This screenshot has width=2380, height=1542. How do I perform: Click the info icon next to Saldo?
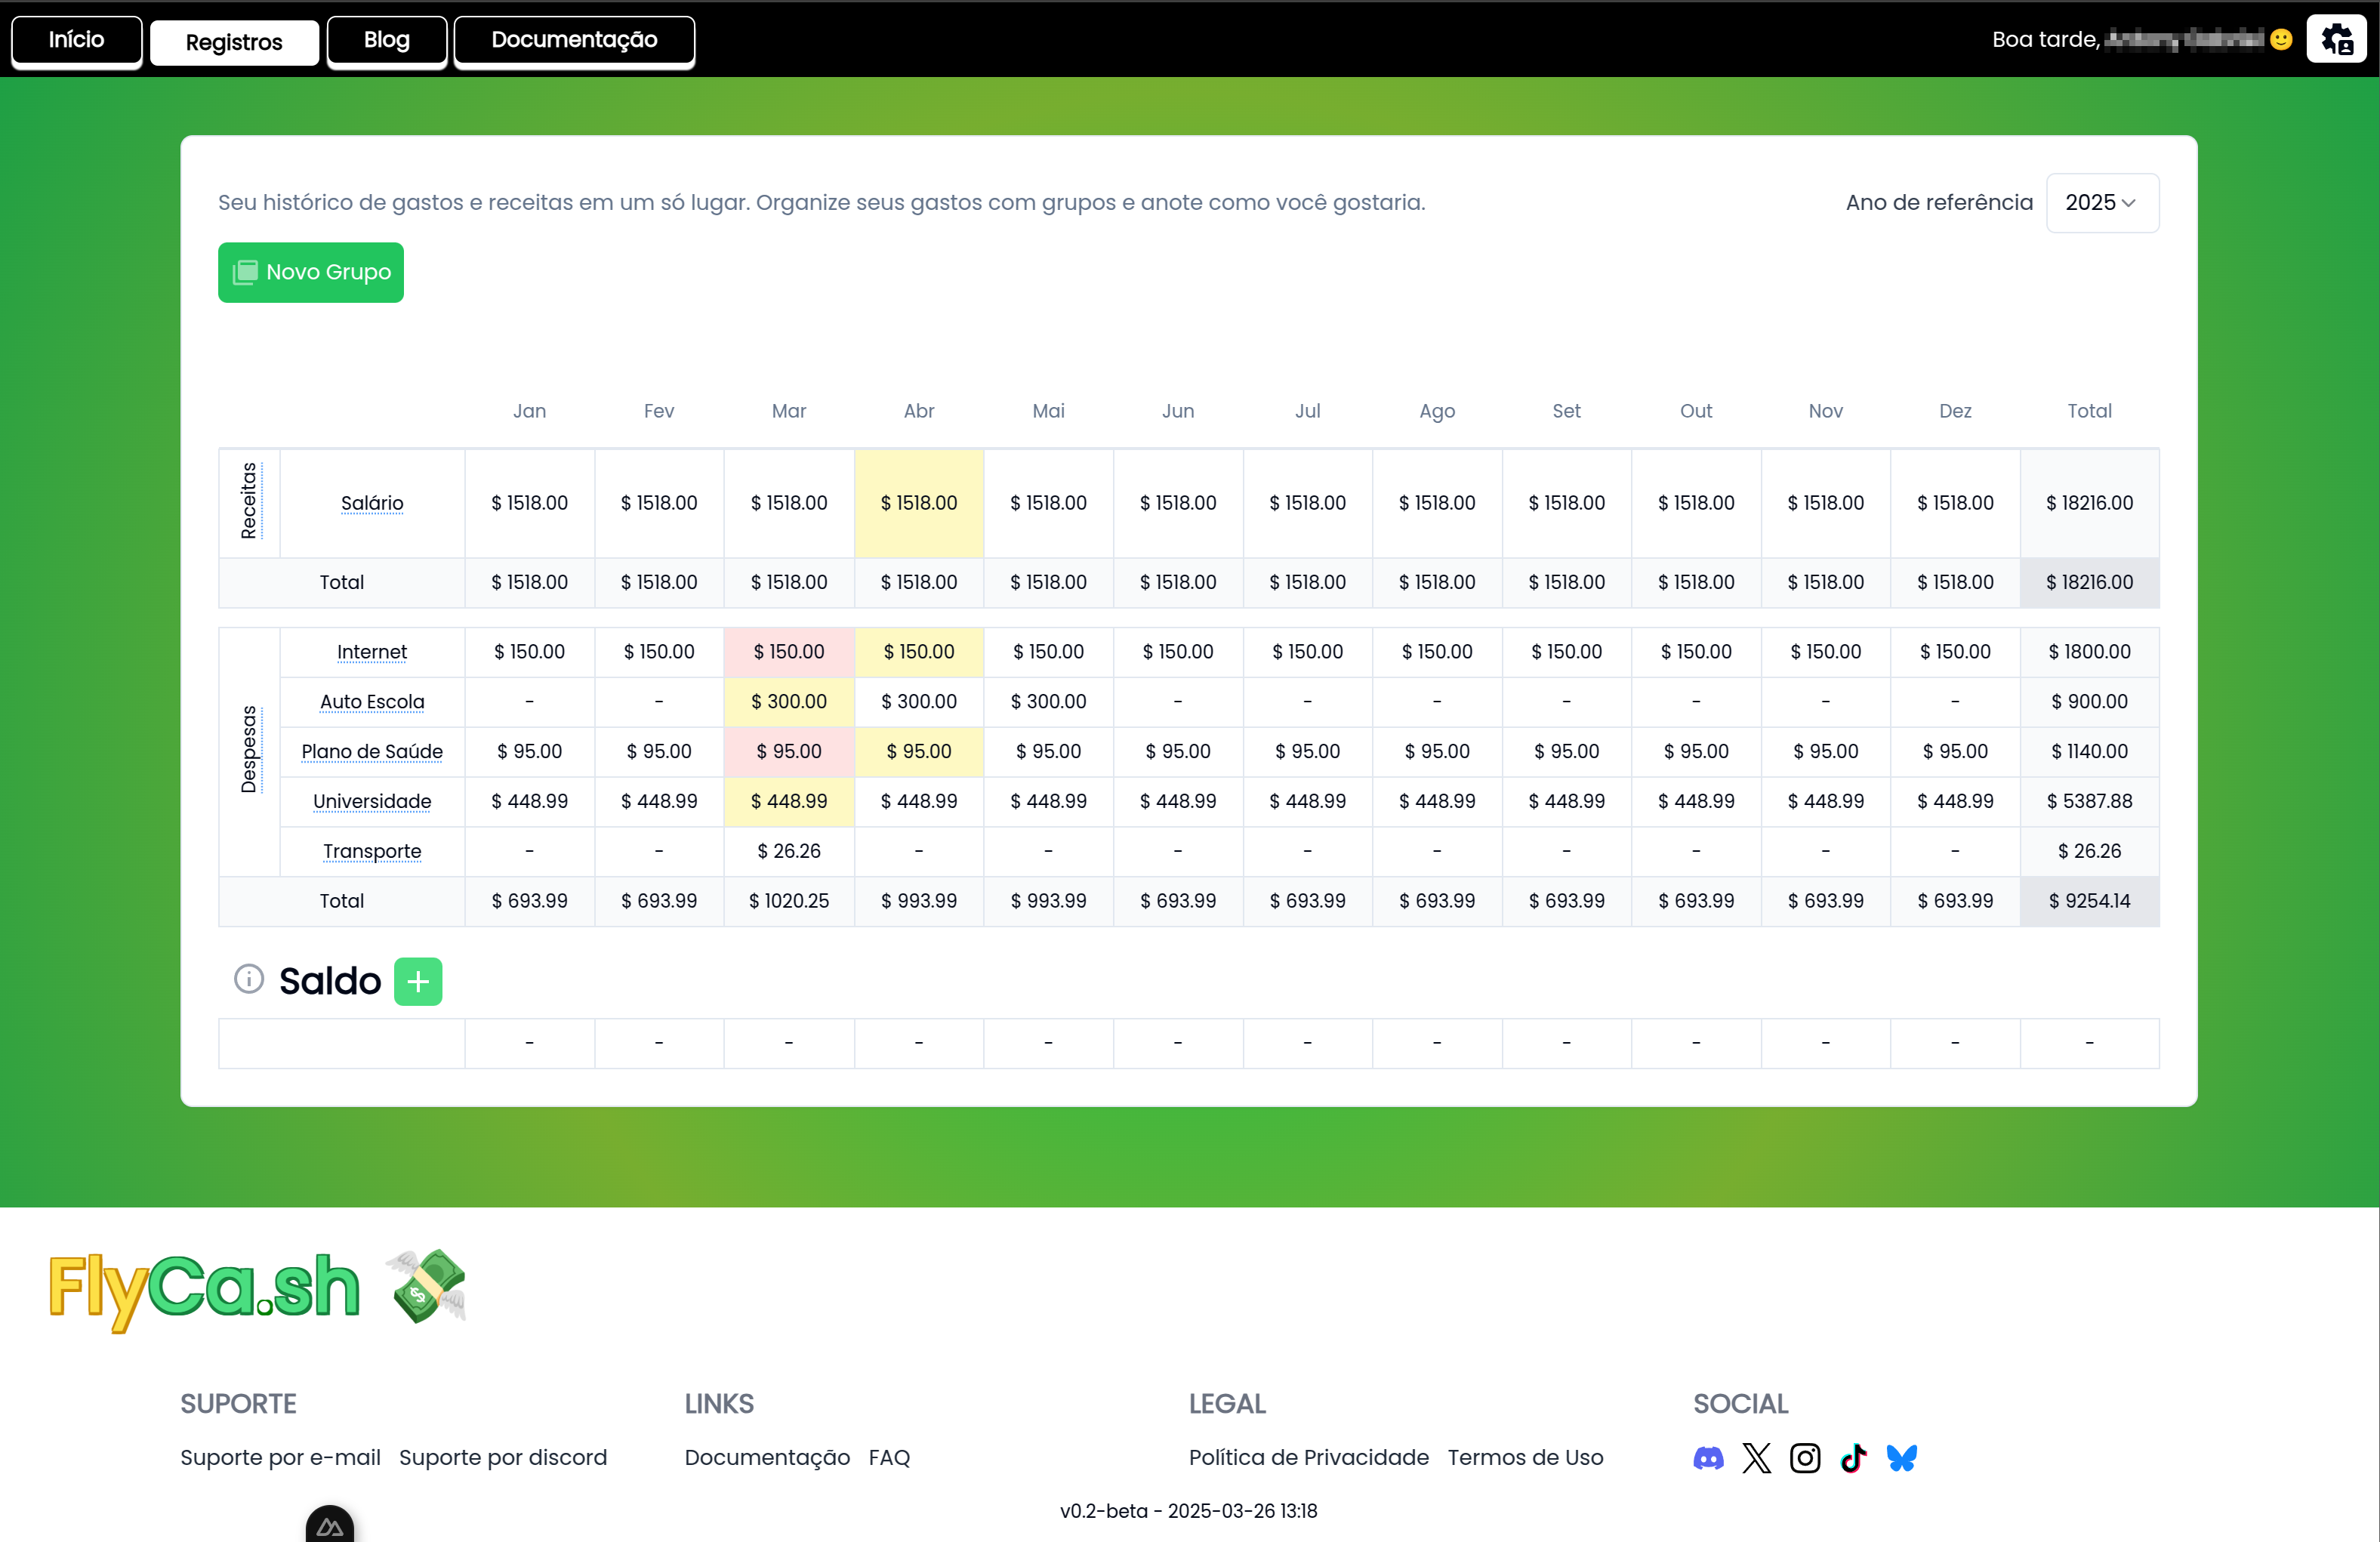[249, 979]
